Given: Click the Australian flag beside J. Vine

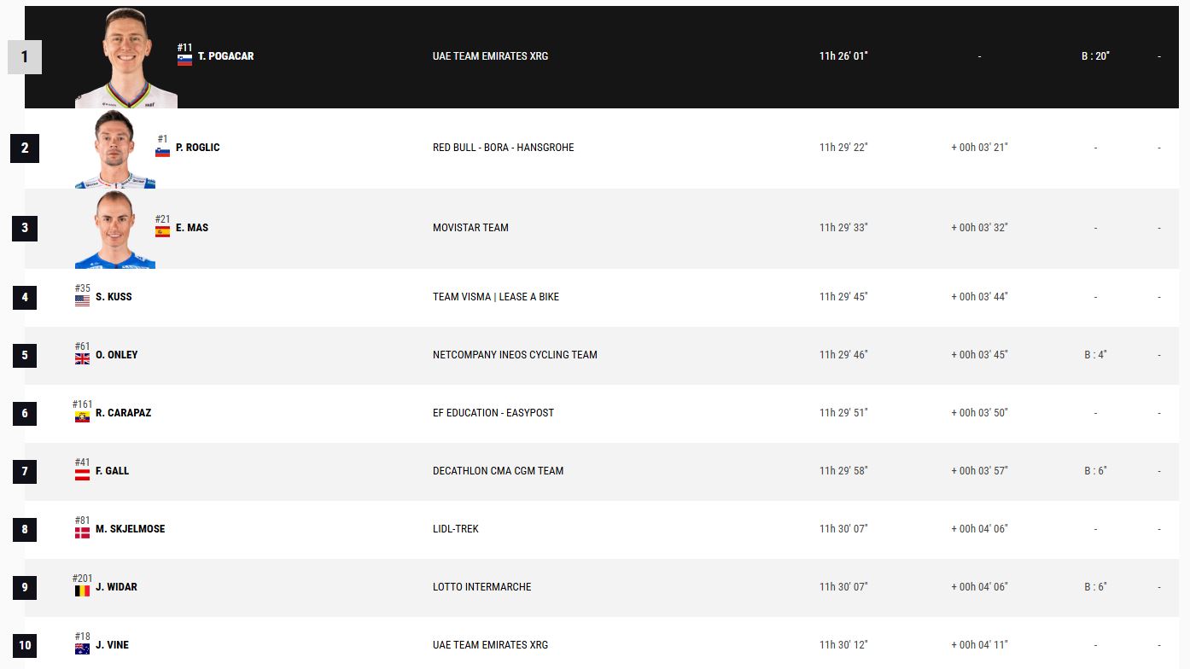Looking at the screenshot, I should click(x=82, y=649).
